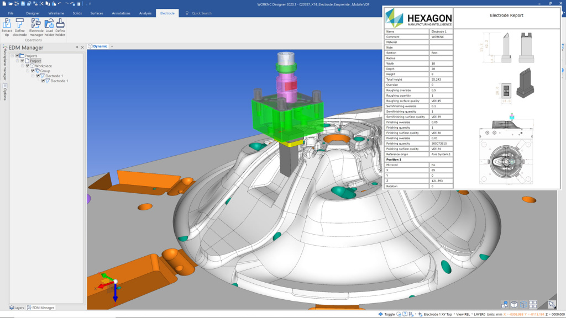Click Toggle in the status bar

(389, 314)
